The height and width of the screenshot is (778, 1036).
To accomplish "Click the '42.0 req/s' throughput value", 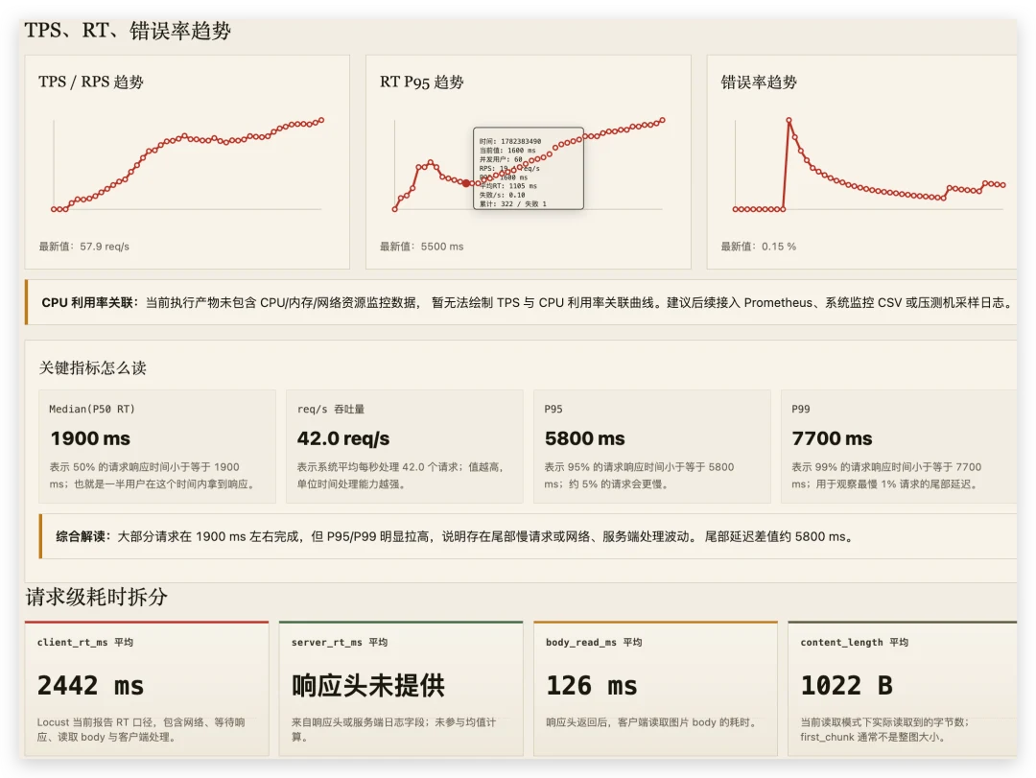I will [x=342, y=438].
